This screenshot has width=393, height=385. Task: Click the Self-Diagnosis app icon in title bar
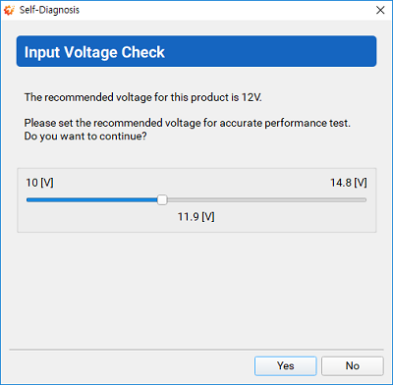pyautogui.click(x=9, y=10)
